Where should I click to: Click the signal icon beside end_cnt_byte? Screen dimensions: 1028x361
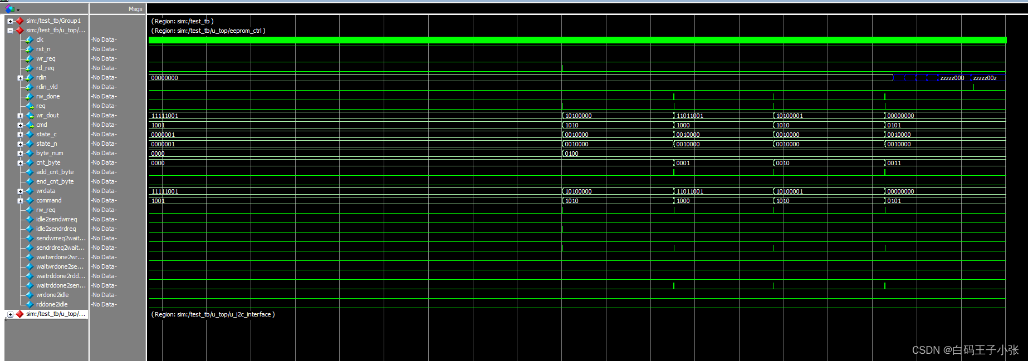[30, 181]
